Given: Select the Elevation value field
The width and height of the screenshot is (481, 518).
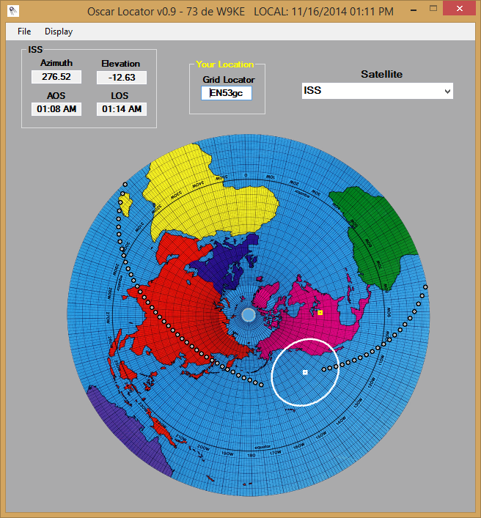Looking at the screenshot, I should (121, 78).
